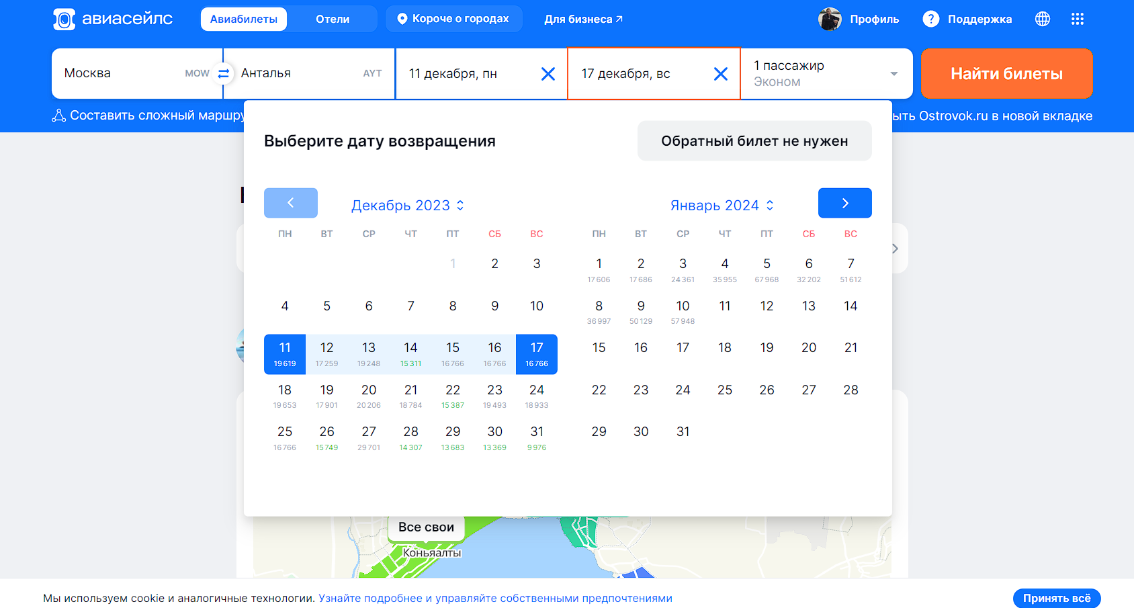
Task: Clear the return date 17 декабря
Action: (x=721, y=74)
